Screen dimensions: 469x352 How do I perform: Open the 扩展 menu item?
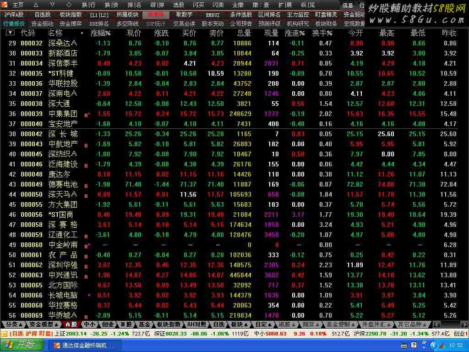pos(285,5)
